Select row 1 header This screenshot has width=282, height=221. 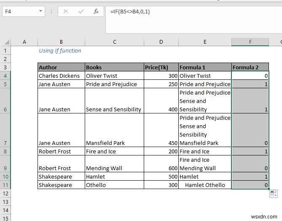pos(5,50)
